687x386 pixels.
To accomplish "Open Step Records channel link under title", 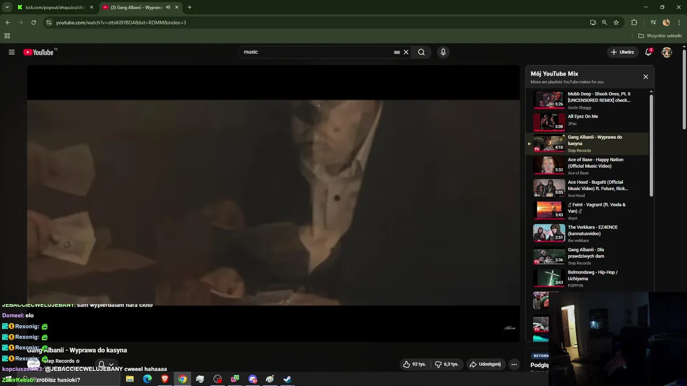I will [x=59, y=361].
